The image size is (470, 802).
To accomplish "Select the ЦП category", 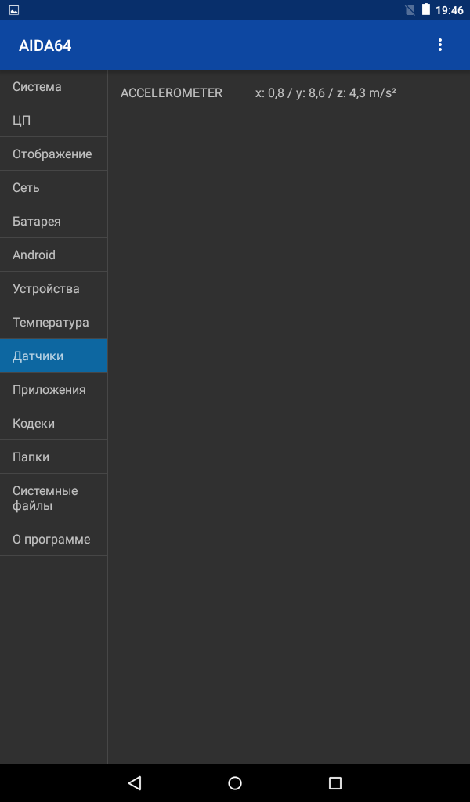I will [54, 120].
